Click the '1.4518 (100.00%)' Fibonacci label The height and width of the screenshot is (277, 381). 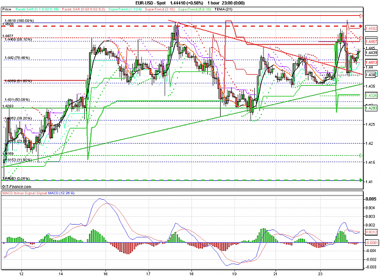pos(19,21)
